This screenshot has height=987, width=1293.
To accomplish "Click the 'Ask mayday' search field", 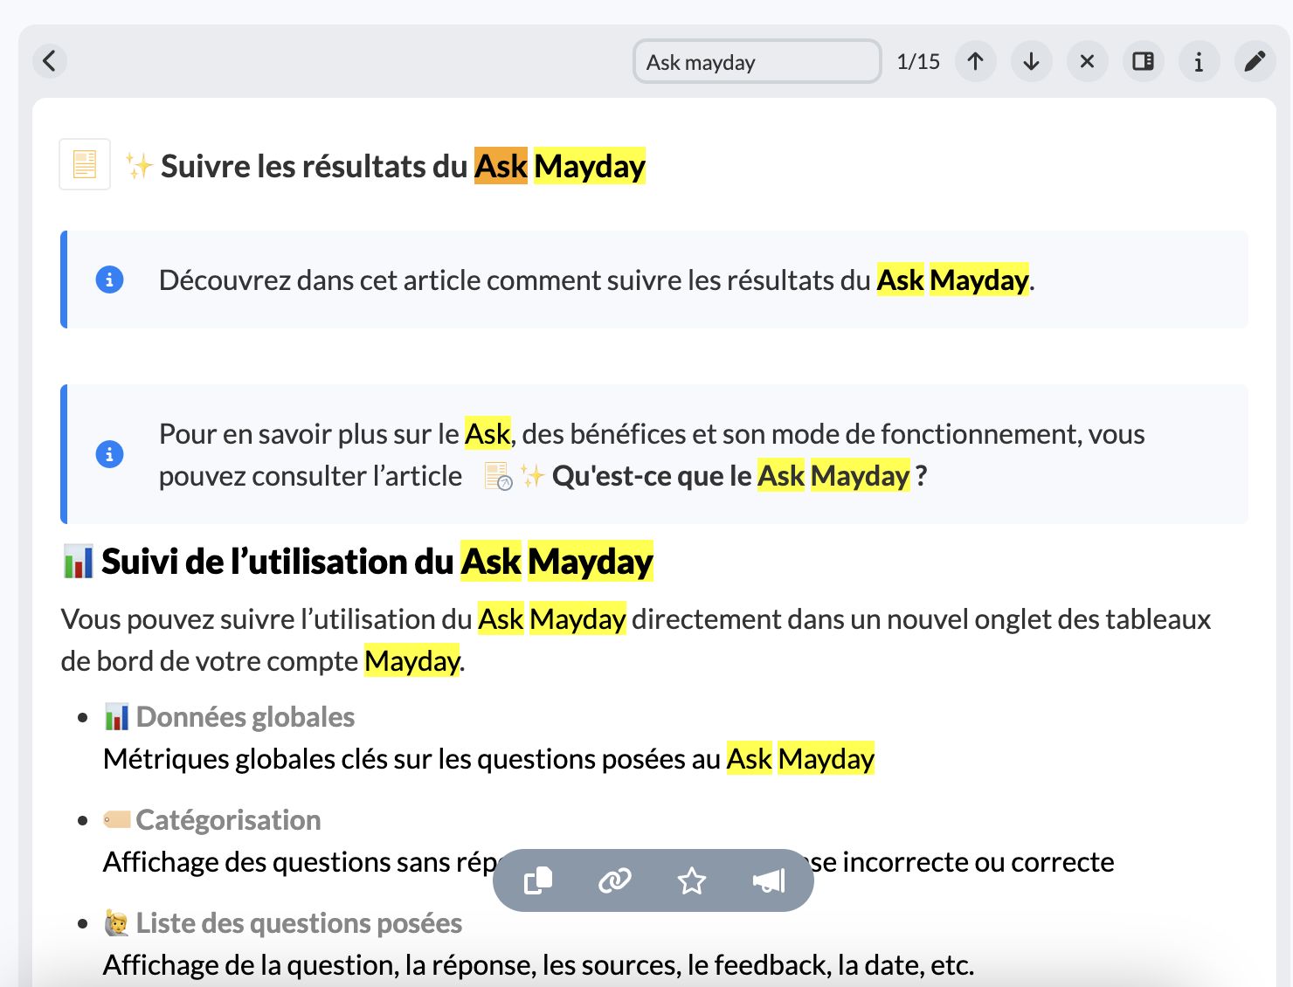I will [x=757, y=62].
